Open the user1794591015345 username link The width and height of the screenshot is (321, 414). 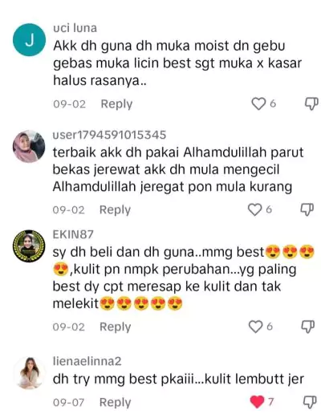coord(109,135)
